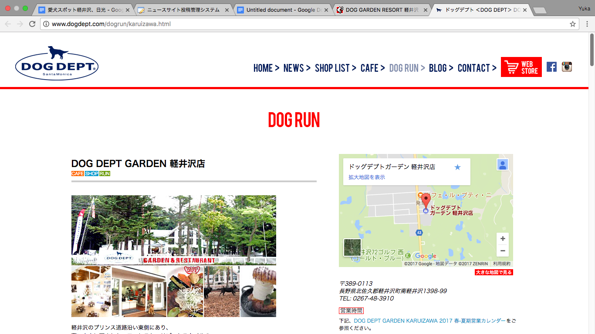Zoom out on the map
The height and width of the screenshot is (334, 595).
coord(503,250)
